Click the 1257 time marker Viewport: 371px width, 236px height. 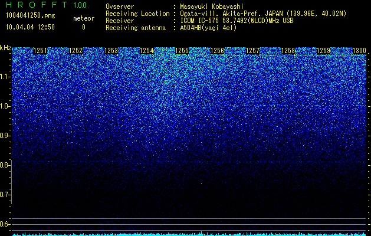pos(252,51)
